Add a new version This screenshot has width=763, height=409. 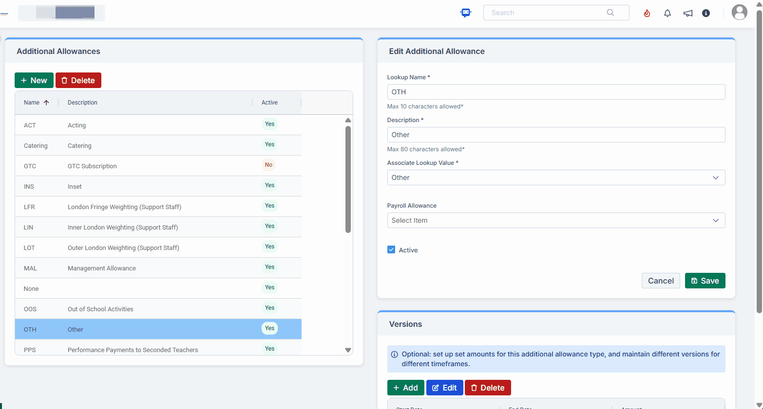click(x=406, y=388)
